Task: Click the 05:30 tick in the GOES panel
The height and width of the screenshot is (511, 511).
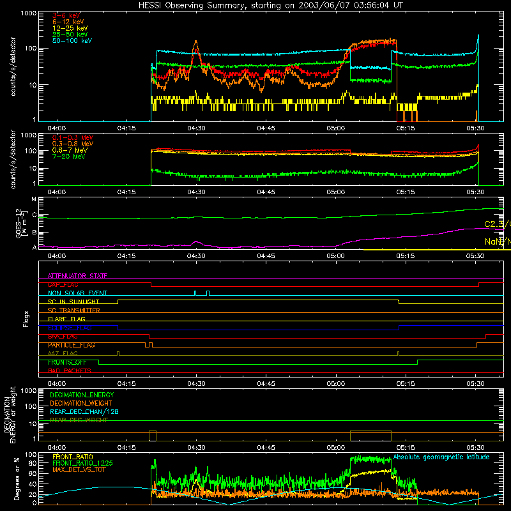Action: click(475, 256)
